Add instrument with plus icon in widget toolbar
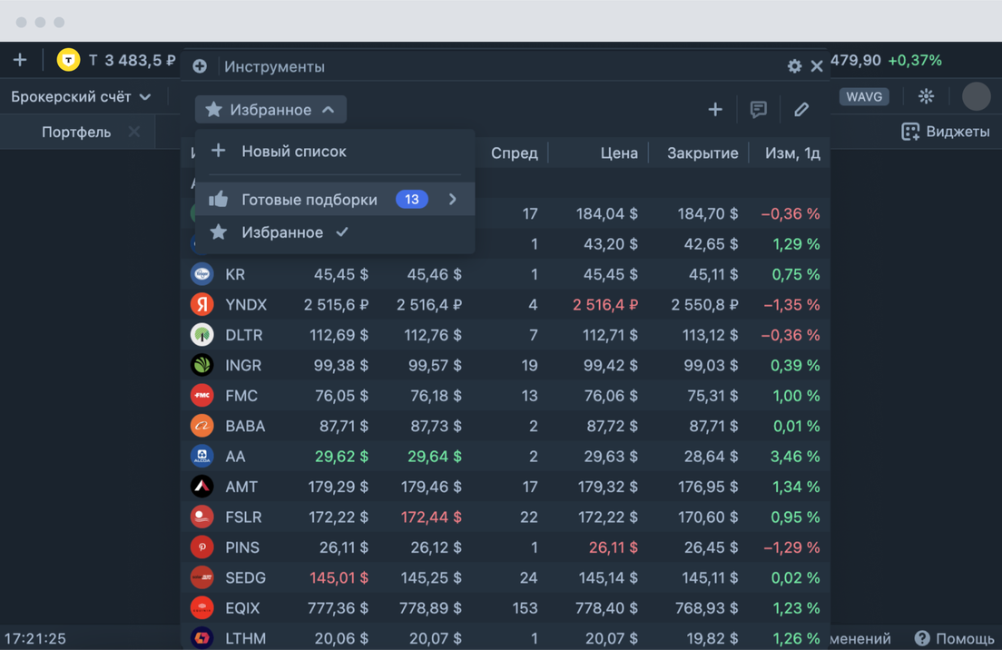 click(715, 110)
